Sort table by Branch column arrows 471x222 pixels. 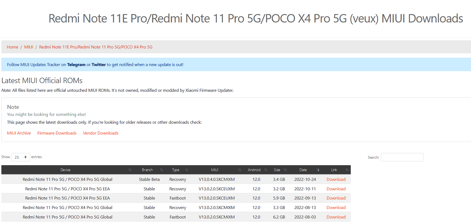(x=162, y=170)
